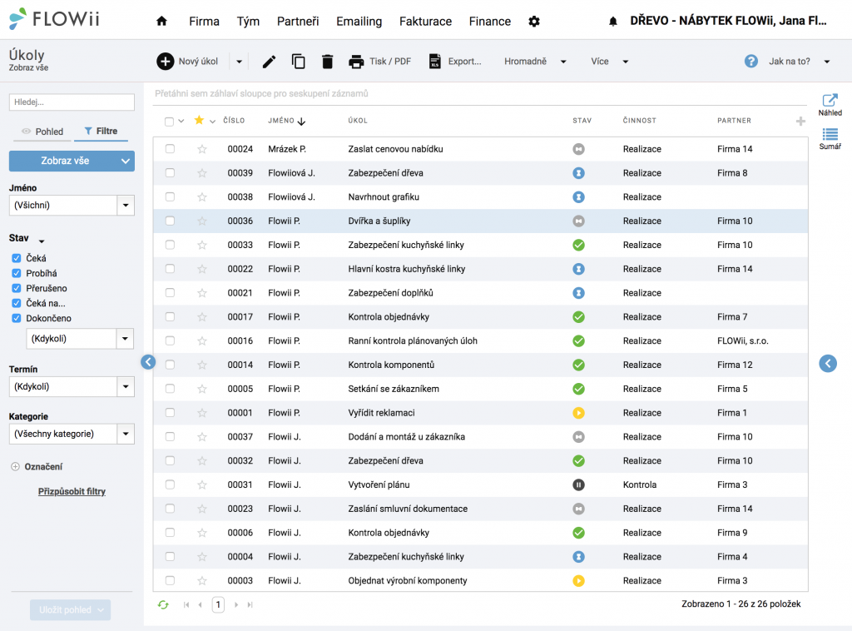Open the Jak na to? help icon
The height and width of the screenshot is (631, 852).
[x=751, y=62]
